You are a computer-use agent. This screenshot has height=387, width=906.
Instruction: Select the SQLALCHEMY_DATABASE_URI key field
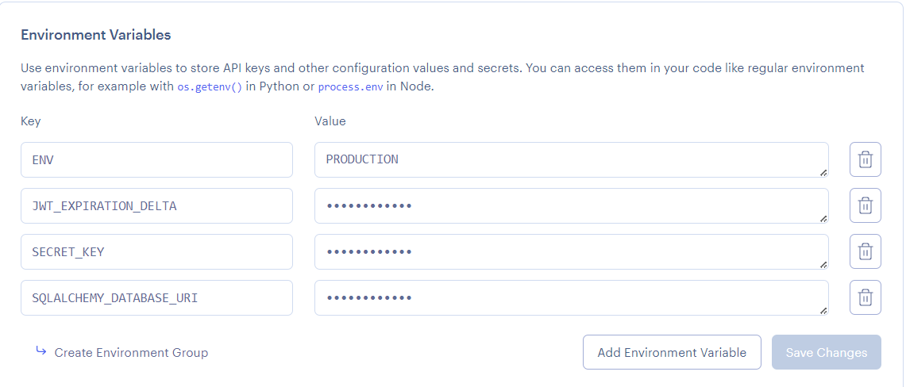pos(156,297)
